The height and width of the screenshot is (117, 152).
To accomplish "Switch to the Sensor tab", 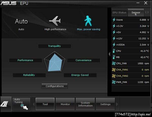I will tap(136, 12).
